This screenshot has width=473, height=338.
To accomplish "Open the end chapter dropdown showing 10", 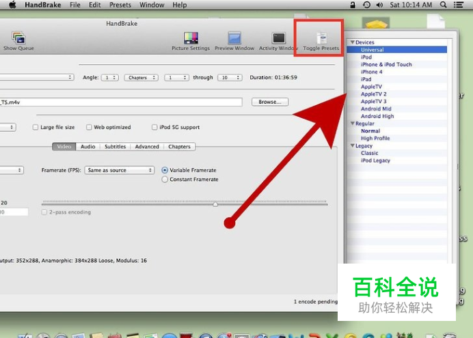I will 230,78.
